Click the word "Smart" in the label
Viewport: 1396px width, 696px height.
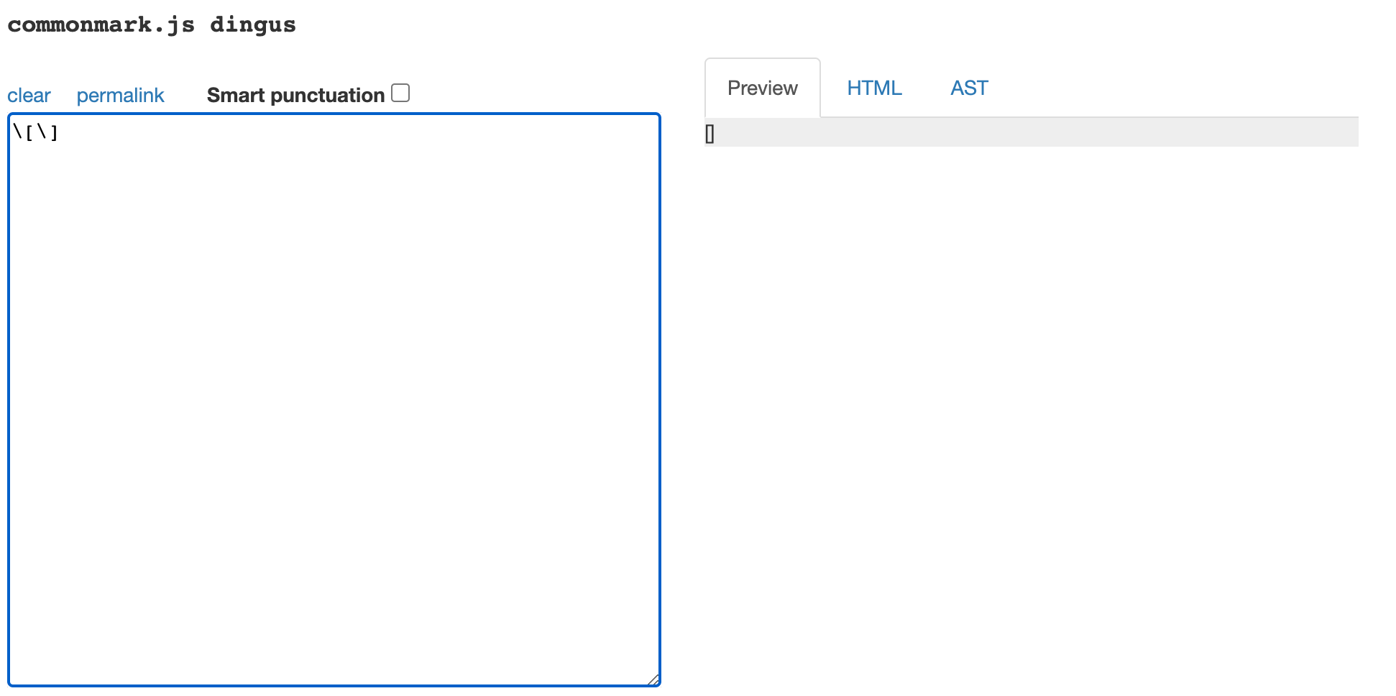(x=235, y=96)
